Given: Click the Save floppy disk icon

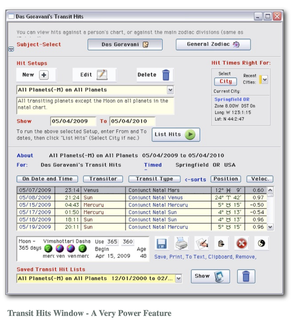Looking at the screenshot, I should point(162,244).
